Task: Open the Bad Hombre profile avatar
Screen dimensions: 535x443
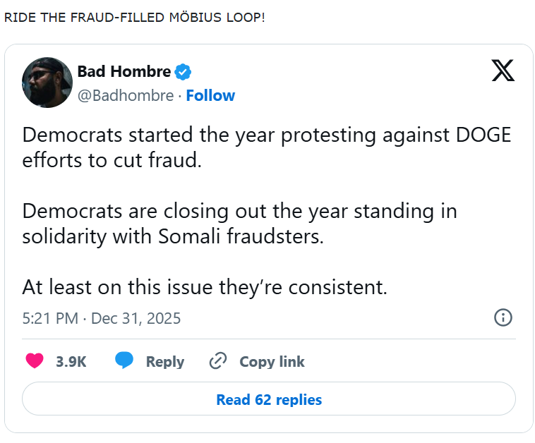Action: [x=47, y=83]
